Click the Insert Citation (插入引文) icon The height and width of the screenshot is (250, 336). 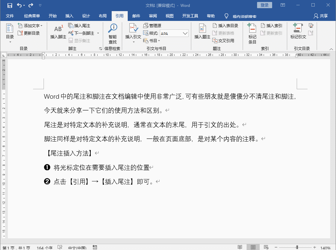tap(132, 33)
